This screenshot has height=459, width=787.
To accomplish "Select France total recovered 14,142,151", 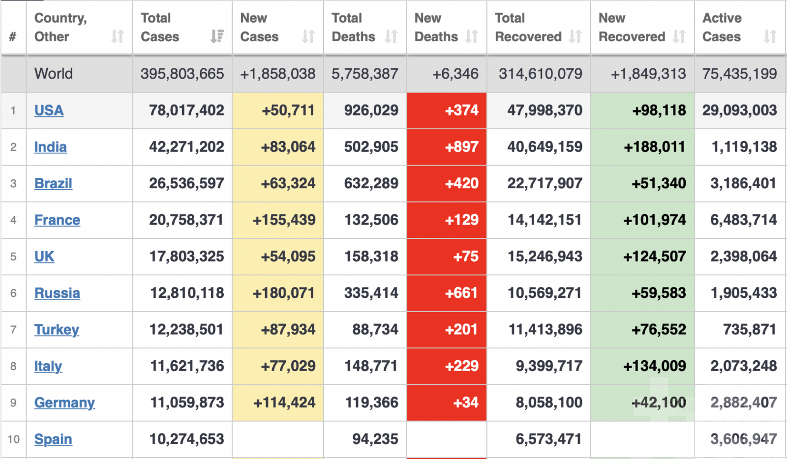I will click(545, 220).
